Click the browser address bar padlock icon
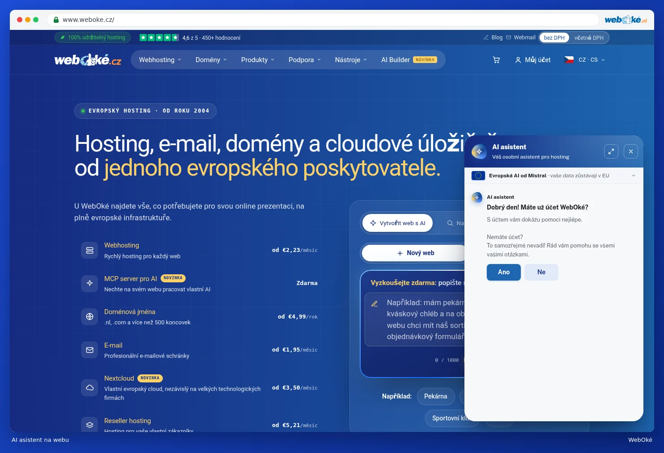This screenshot has height=453, width=664. tap(56, 20)
